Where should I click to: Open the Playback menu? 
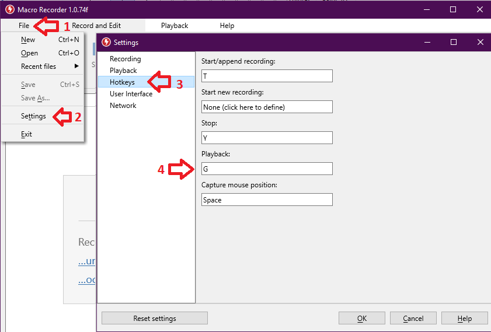[x=175, y=26]
